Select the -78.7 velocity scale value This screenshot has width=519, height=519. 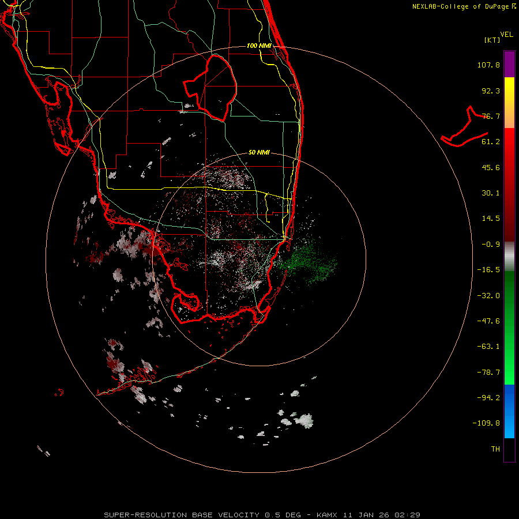pos(488,373)
